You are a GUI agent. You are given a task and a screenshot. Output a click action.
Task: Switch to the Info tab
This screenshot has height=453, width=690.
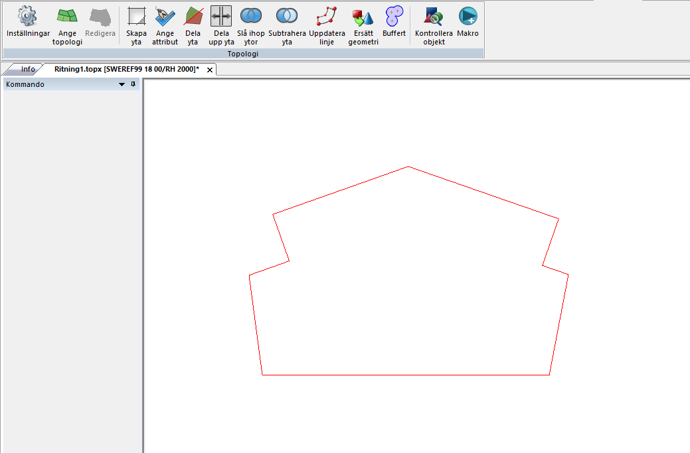click(x=28, y=69)
